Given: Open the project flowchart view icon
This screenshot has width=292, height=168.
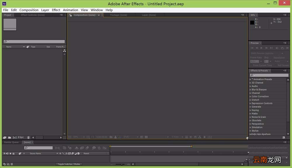Looking at the screenshot, I should click(65, 51).
